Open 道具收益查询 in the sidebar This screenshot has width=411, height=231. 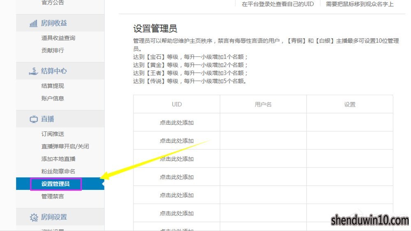(58, 38)
